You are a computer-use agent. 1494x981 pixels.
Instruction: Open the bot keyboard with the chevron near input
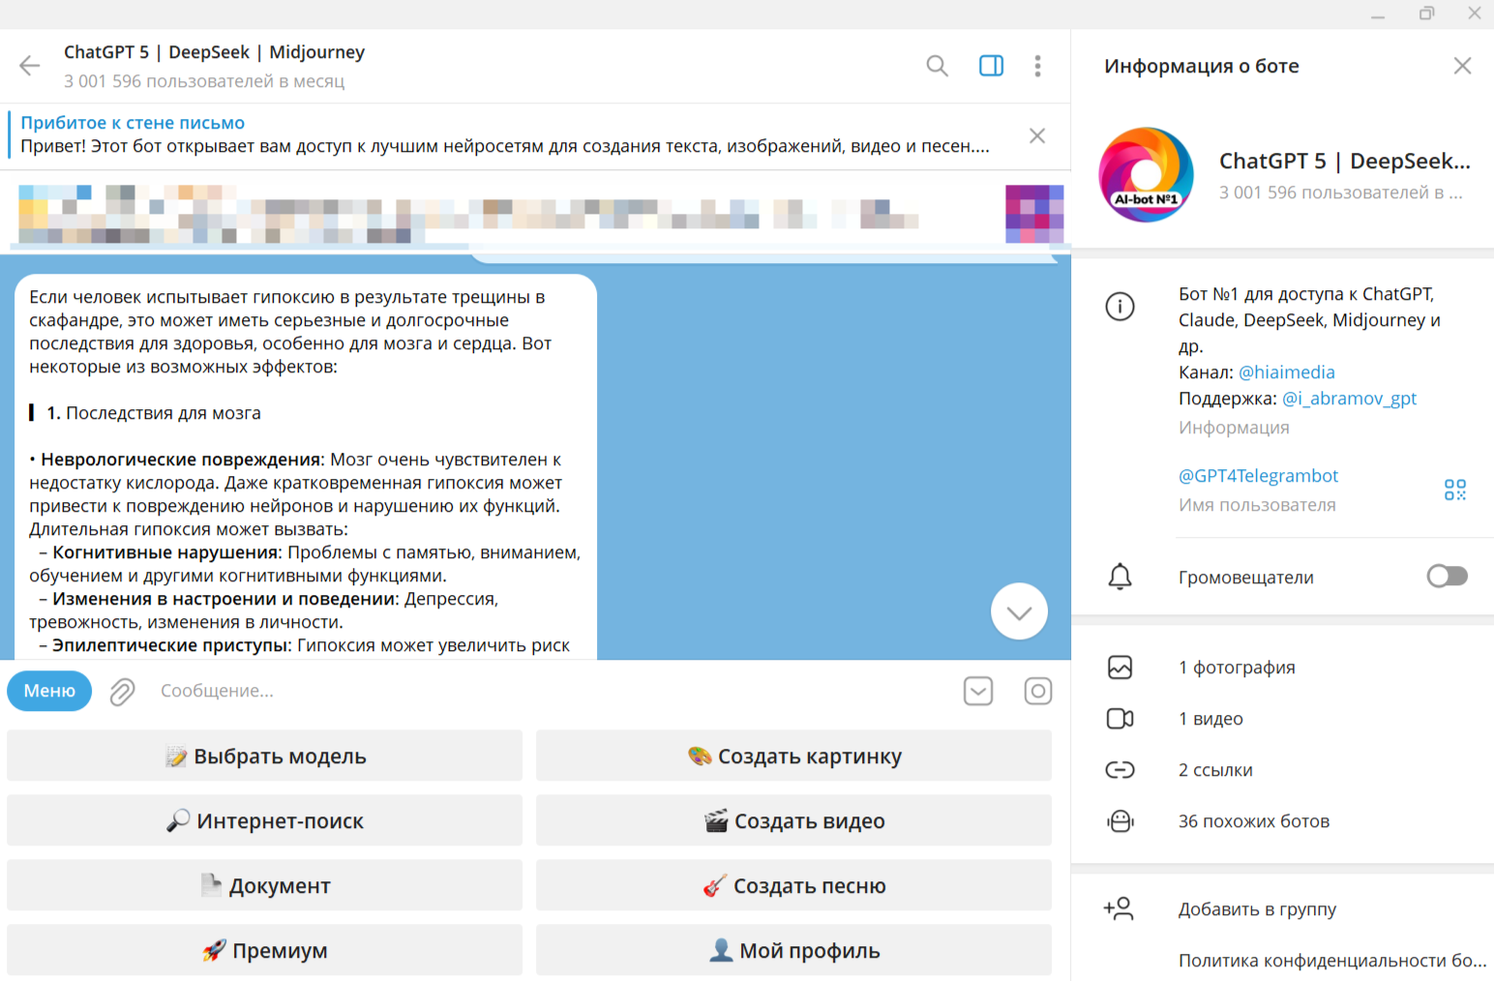978,691
